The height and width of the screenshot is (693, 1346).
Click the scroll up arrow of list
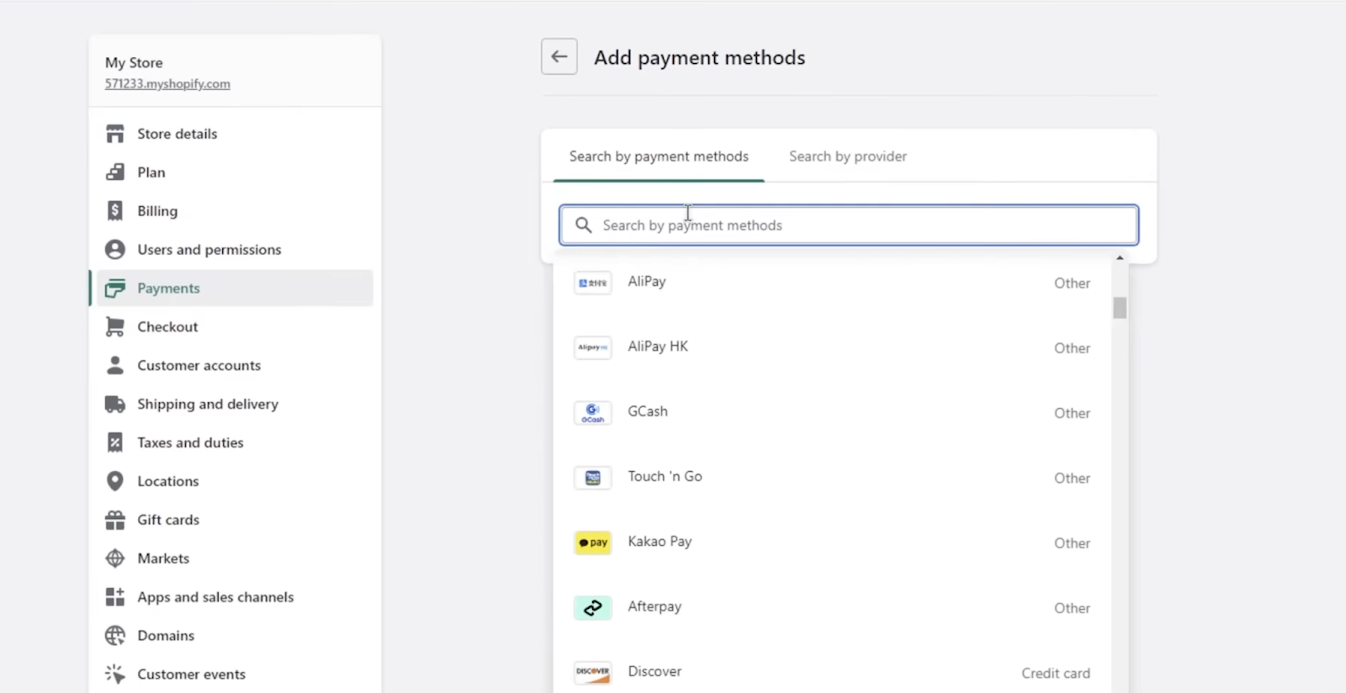click(1120, 258)
